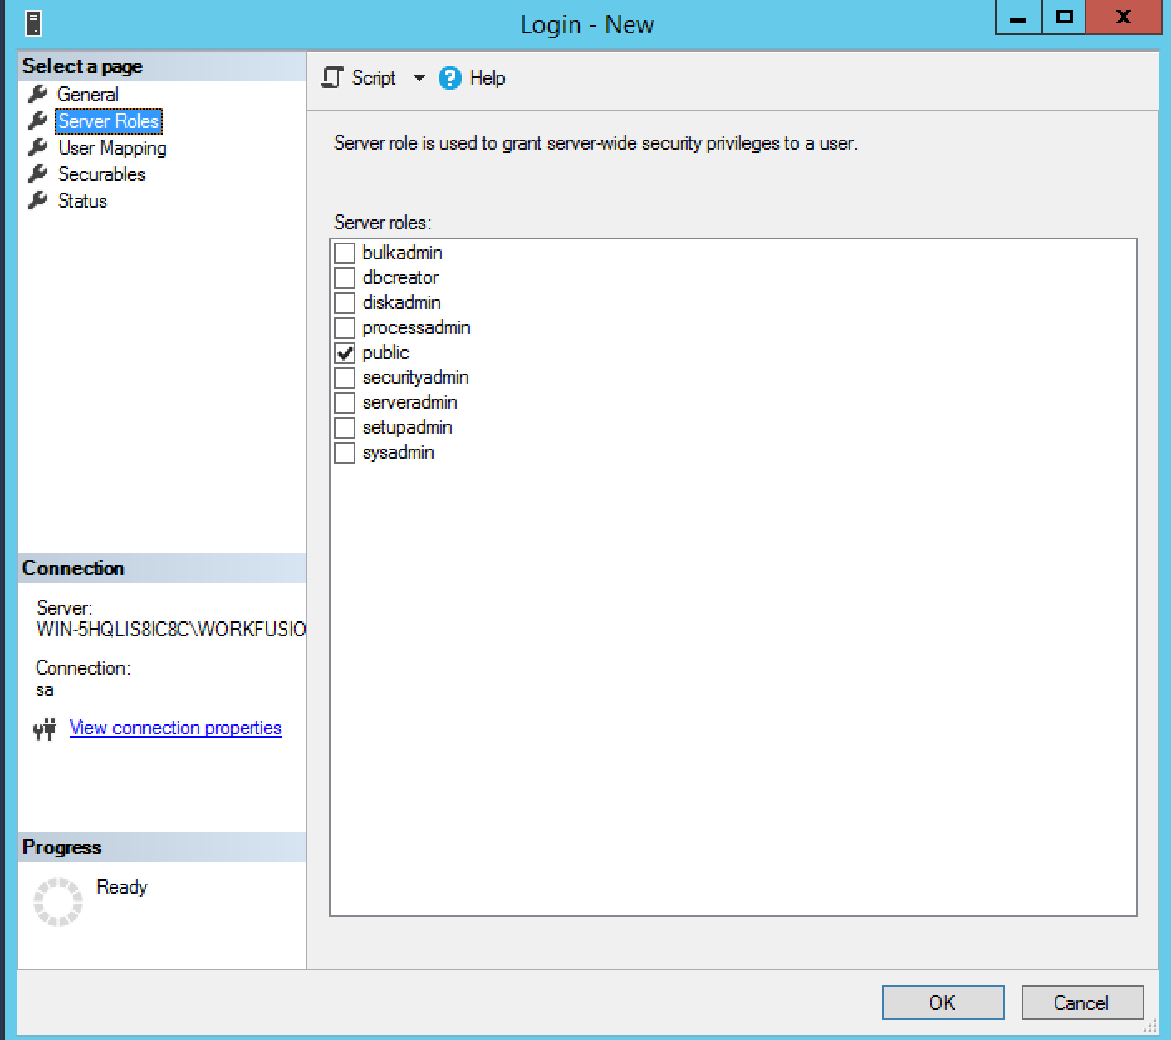Open the General page
This screenshot has height=1040, width=1171.
tap(87, 95)
